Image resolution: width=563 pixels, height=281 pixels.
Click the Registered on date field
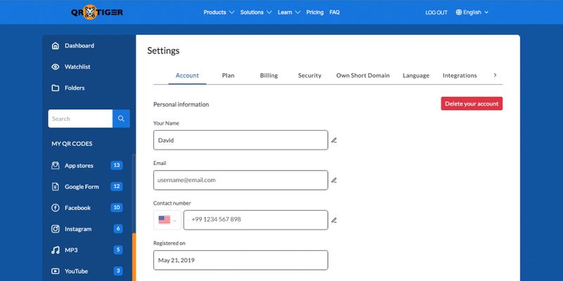tap(241, 260)
